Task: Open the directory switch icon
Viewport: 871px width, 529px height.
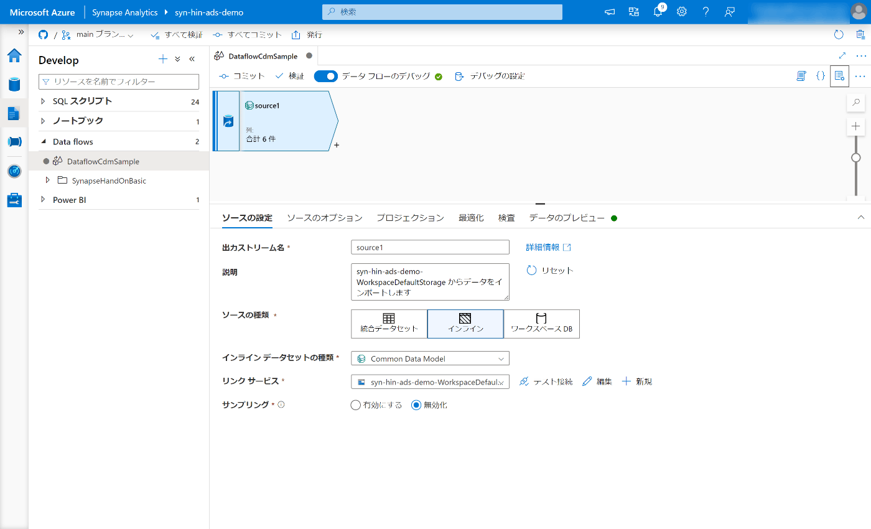Action: coord(634,12)
